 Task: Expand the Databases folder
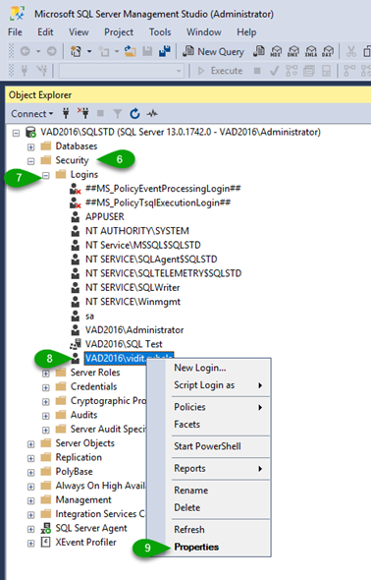tap(31, 146)
